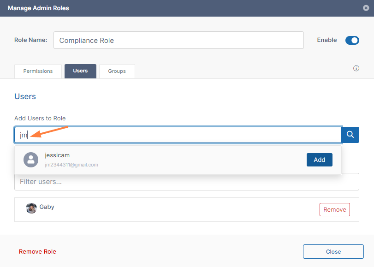Close the dialog using the header X icon

tap(366, 8)
